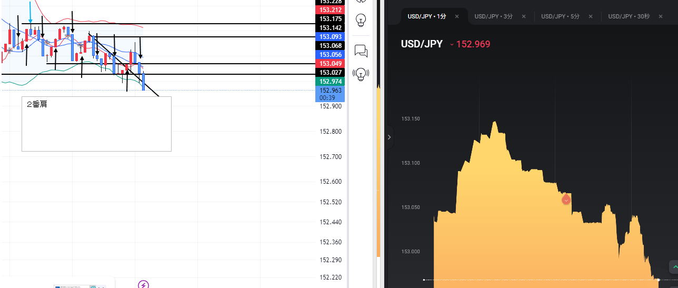Click the 153.212 red price label
This screenshot has height=288, width=678.
331,10
